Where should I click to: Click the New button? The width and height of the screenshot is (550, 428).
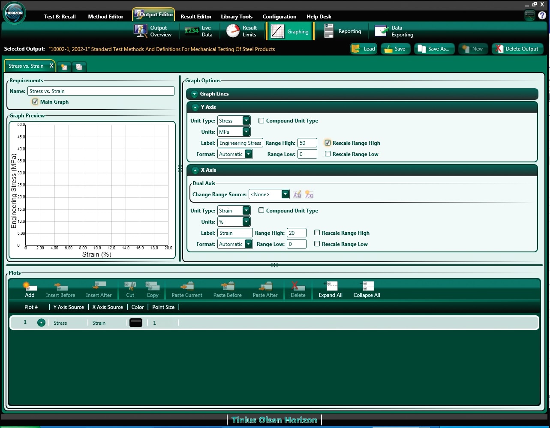(473, 49)
